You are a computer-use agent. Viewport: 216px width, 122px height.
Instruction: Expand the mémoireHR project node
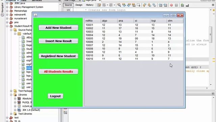(x=7, y=15)
